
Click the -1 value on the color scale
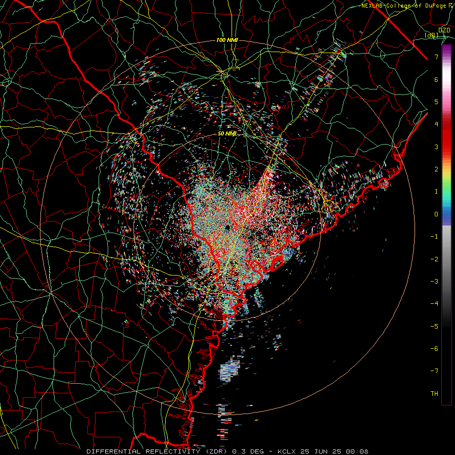coord(434,237)
